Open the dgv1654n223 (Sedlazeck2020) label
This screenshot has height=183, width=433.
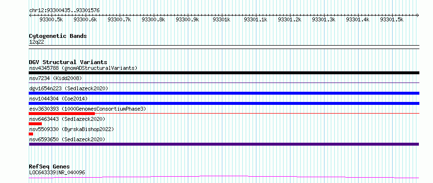click(69, 88)
